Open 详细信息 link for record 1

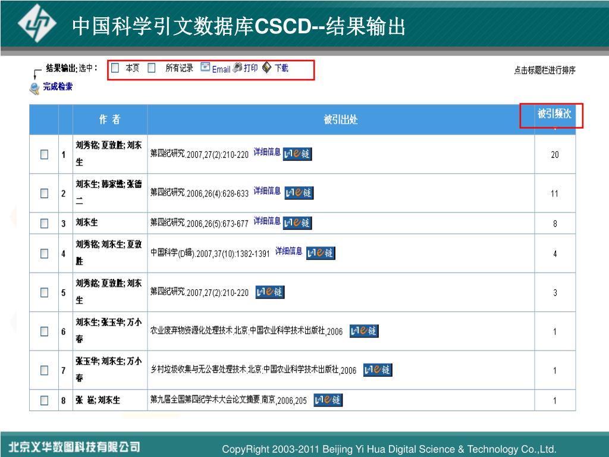point(267,152)
